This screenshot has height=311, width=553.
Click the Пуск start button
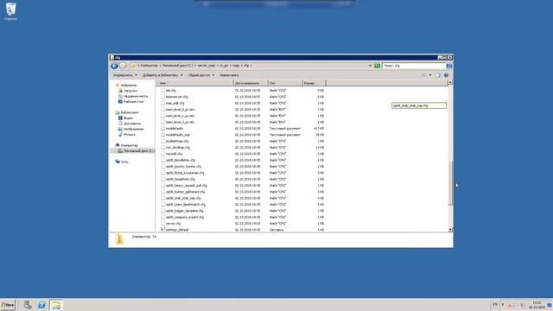8,305
